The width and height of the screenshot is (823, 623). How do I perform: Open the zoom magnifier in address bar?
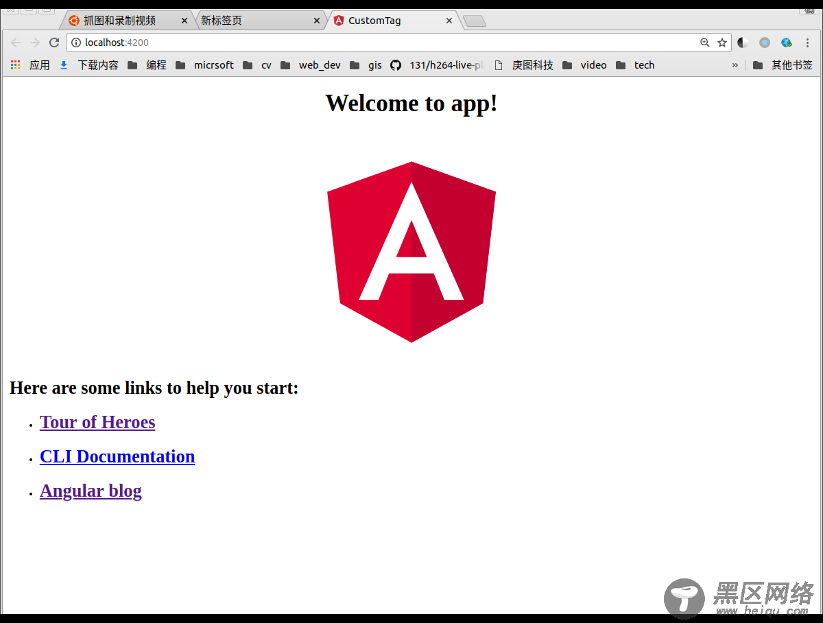[x=704, y=43]
